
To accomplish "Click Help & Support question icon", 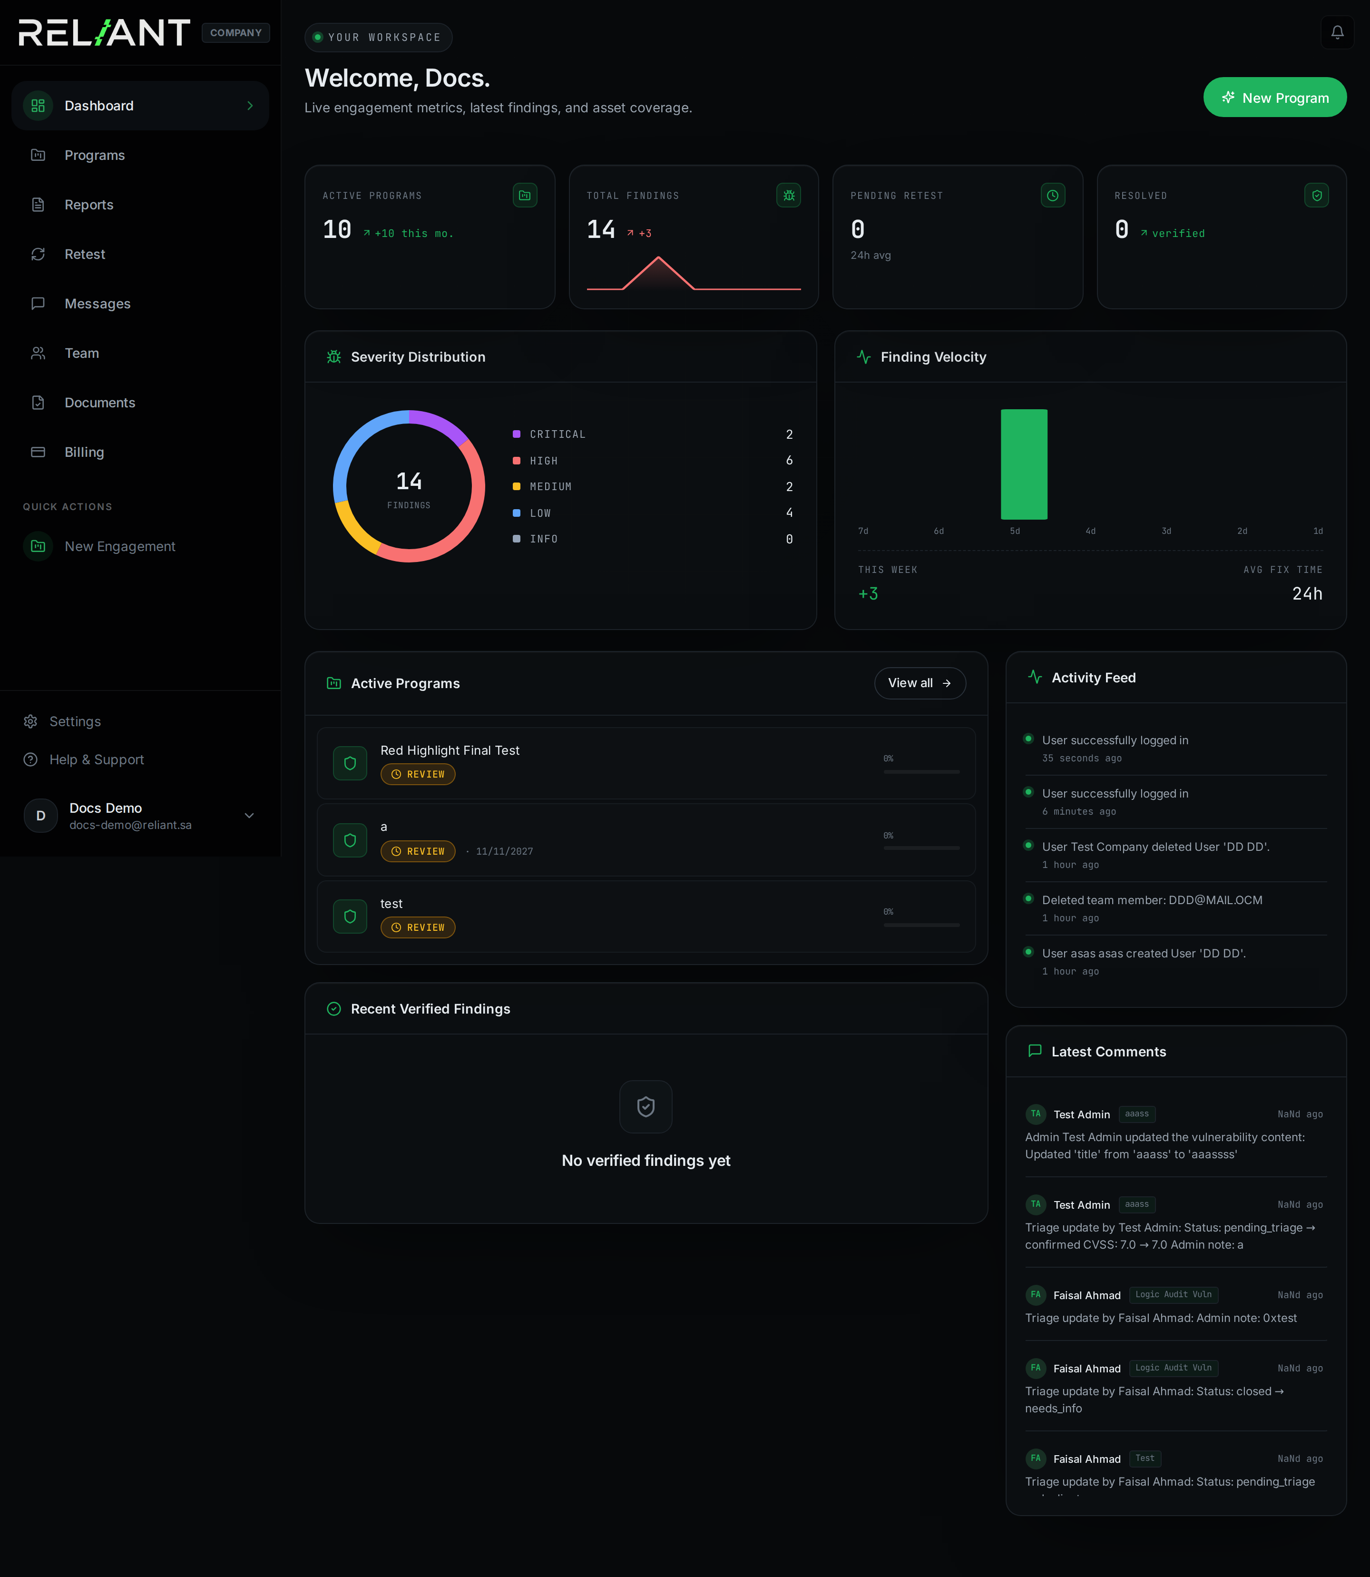I will 30,759.
